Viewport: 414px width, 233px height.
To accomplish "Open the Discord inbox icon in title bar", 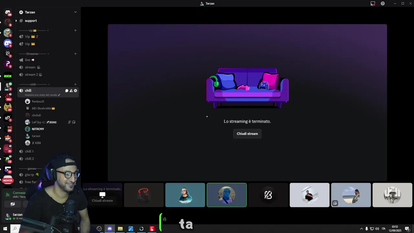I will 373,4.
